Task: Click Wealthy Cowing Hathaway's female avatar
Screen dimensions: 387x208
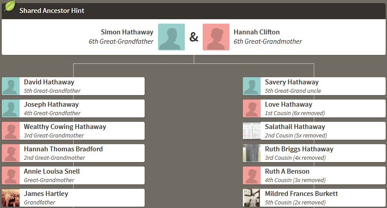Action: [11, 131]
